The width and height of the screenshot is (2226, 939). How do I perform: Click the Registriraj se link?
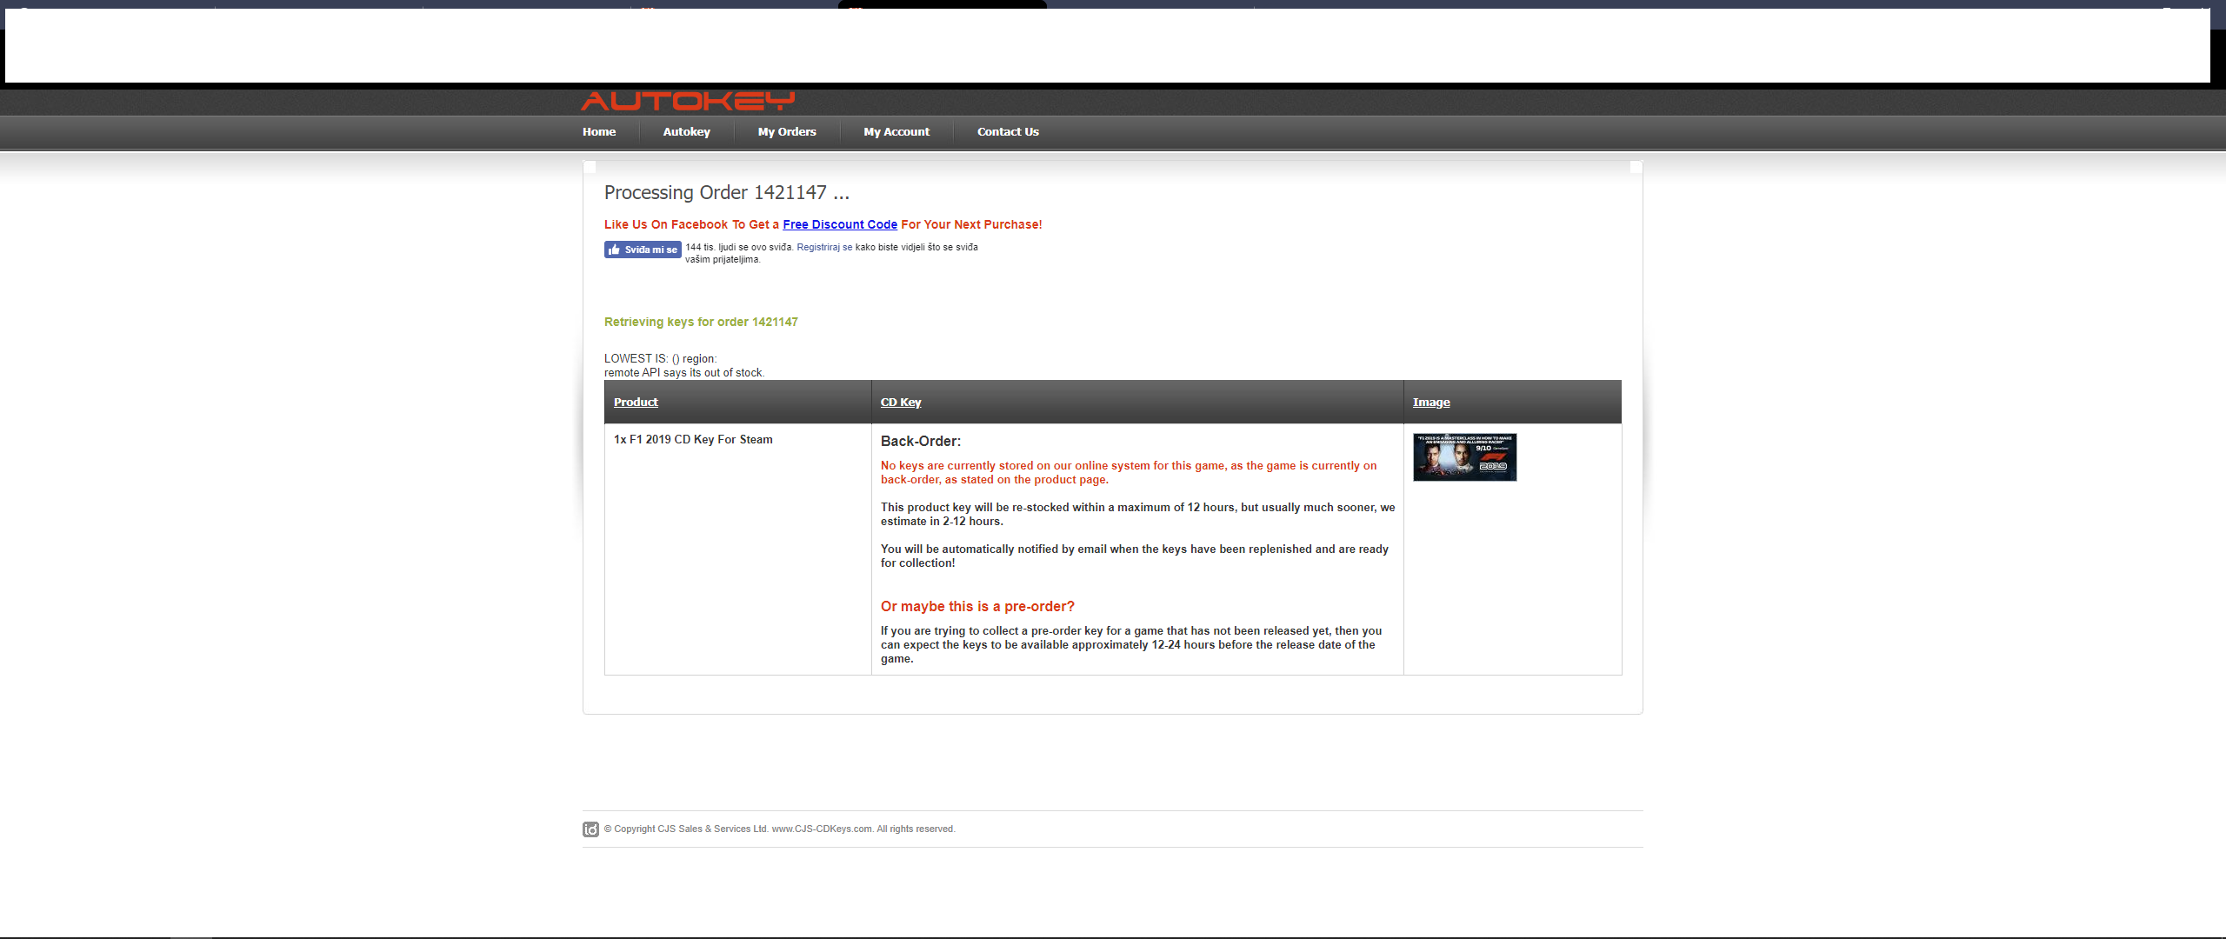point(824,247)
